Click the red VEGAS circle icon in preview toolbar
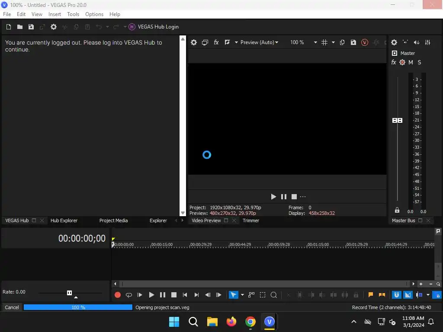443x332 pixels. click(364, 42)
